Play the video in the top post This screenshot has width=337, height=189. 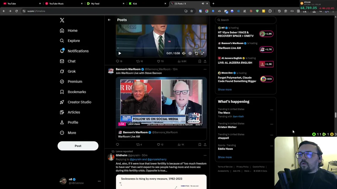[120, 53]
